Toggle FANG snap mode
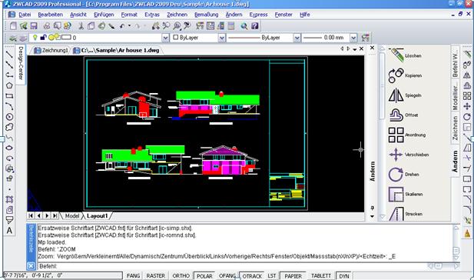This screenshot has width=474, height=280. click(133, 275)
